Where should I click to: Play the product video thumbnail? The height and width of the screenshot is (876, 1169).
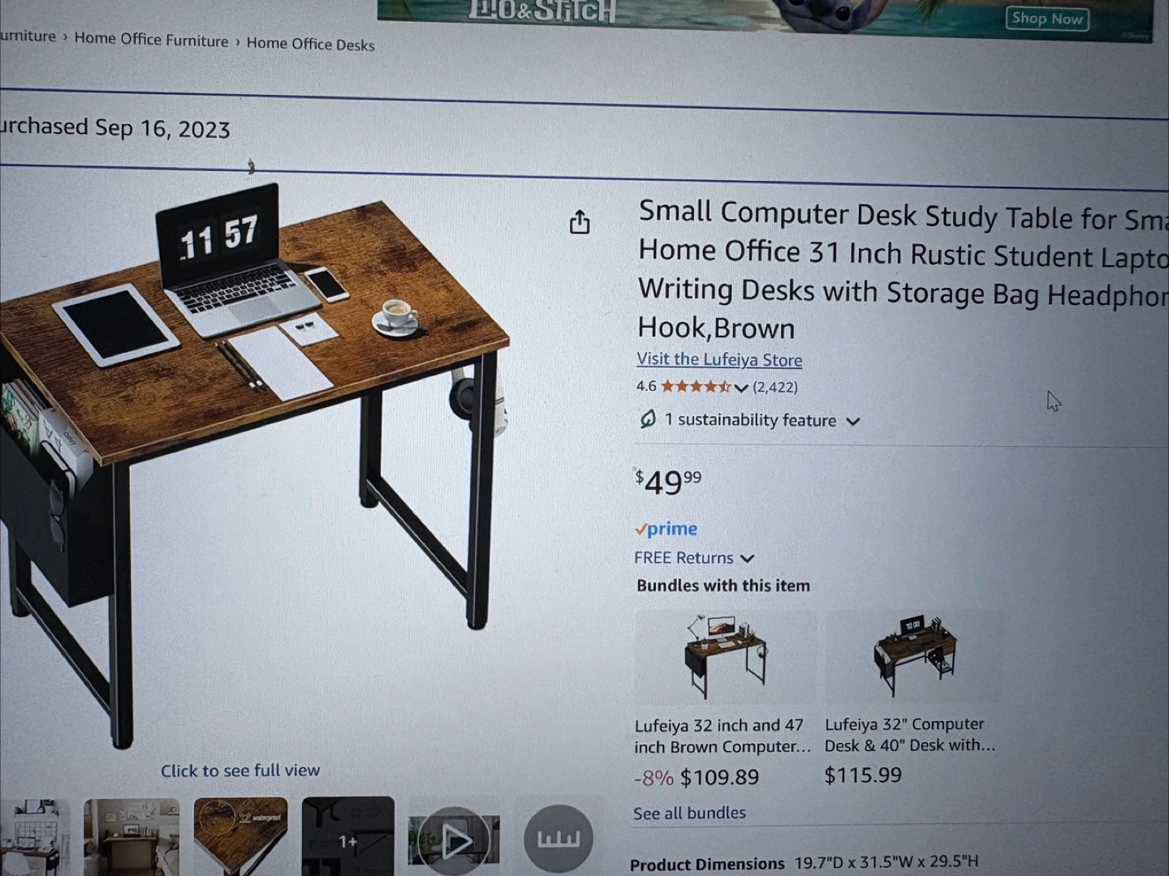(455, 840)
